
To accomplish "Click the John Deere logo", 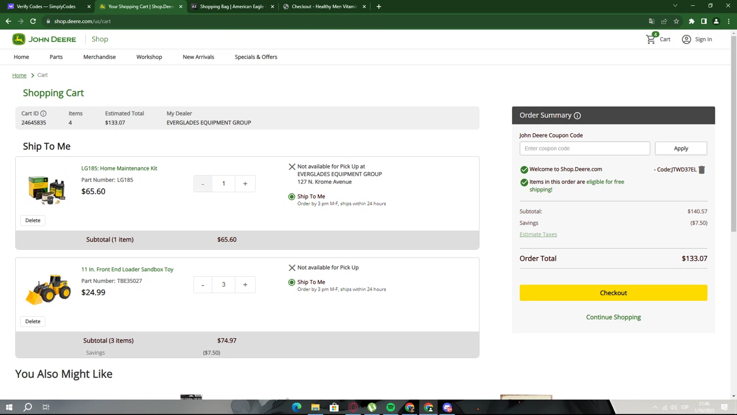I will (44, 39).
